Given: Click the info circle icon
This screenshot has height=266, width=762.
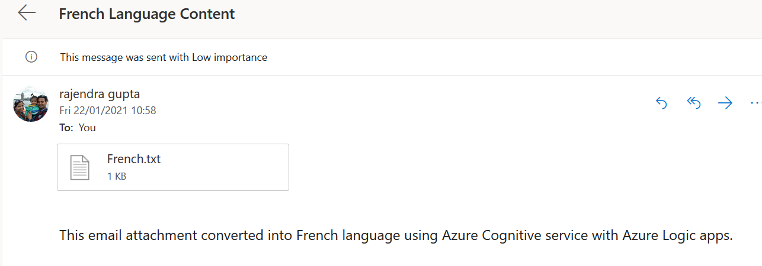Looking at the screenshot, I should tap(31, 57).
